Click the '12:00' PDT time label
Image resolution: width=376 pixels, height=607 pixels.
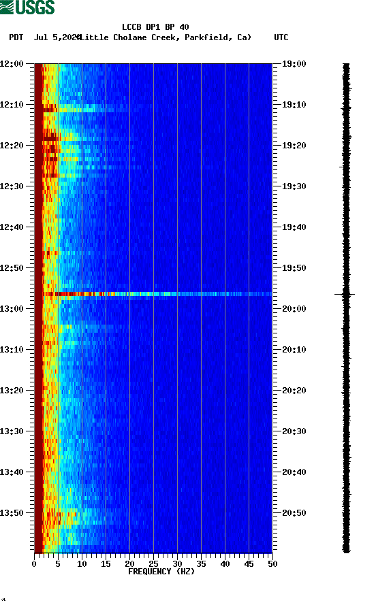[x=12, y=63]
